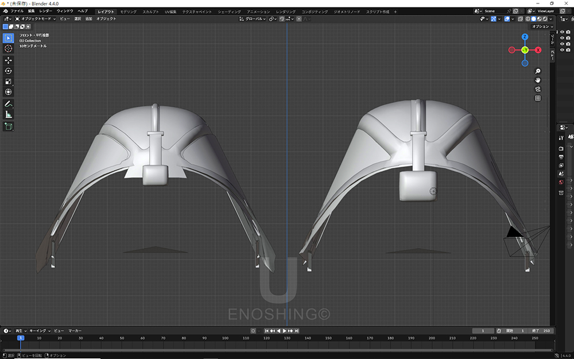Select the Cursor tool
This screenshot has height=359, width=574.
tap(9, 49)
